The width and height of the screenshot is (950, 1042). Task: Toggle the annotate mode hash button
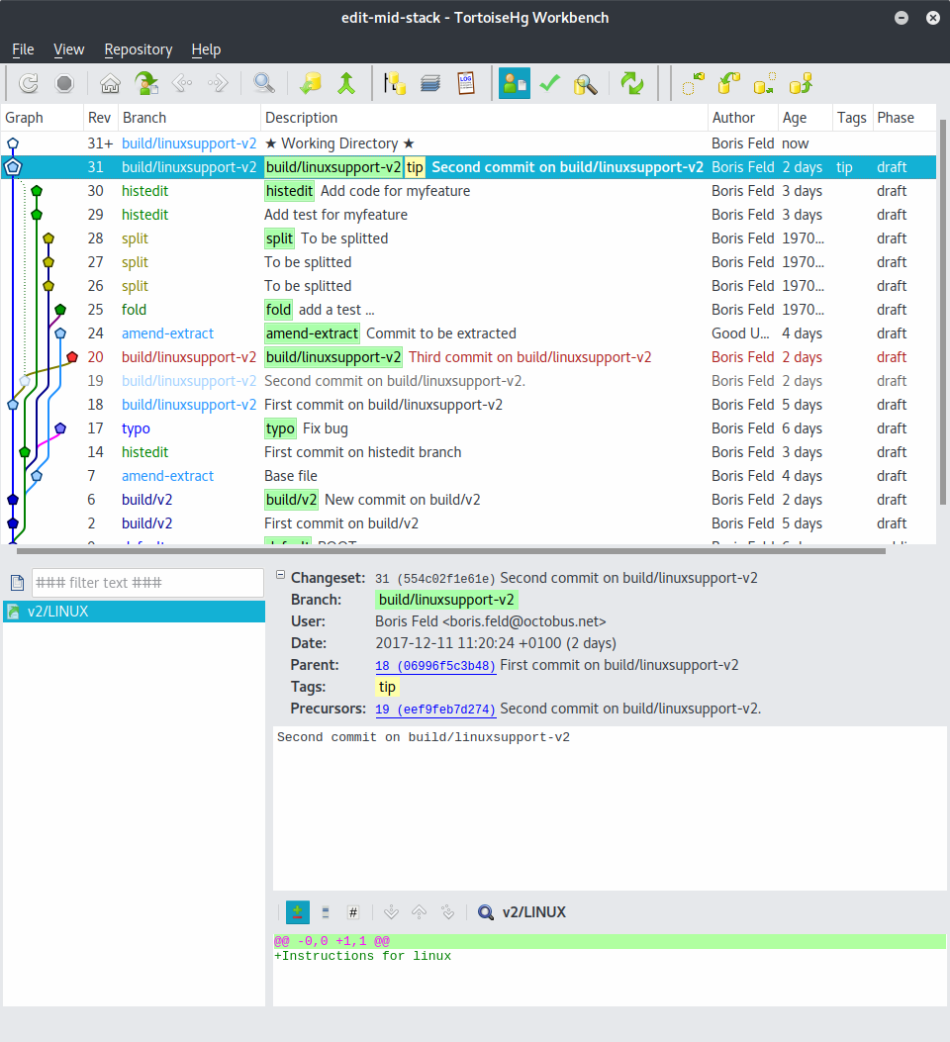coord(353,912)
